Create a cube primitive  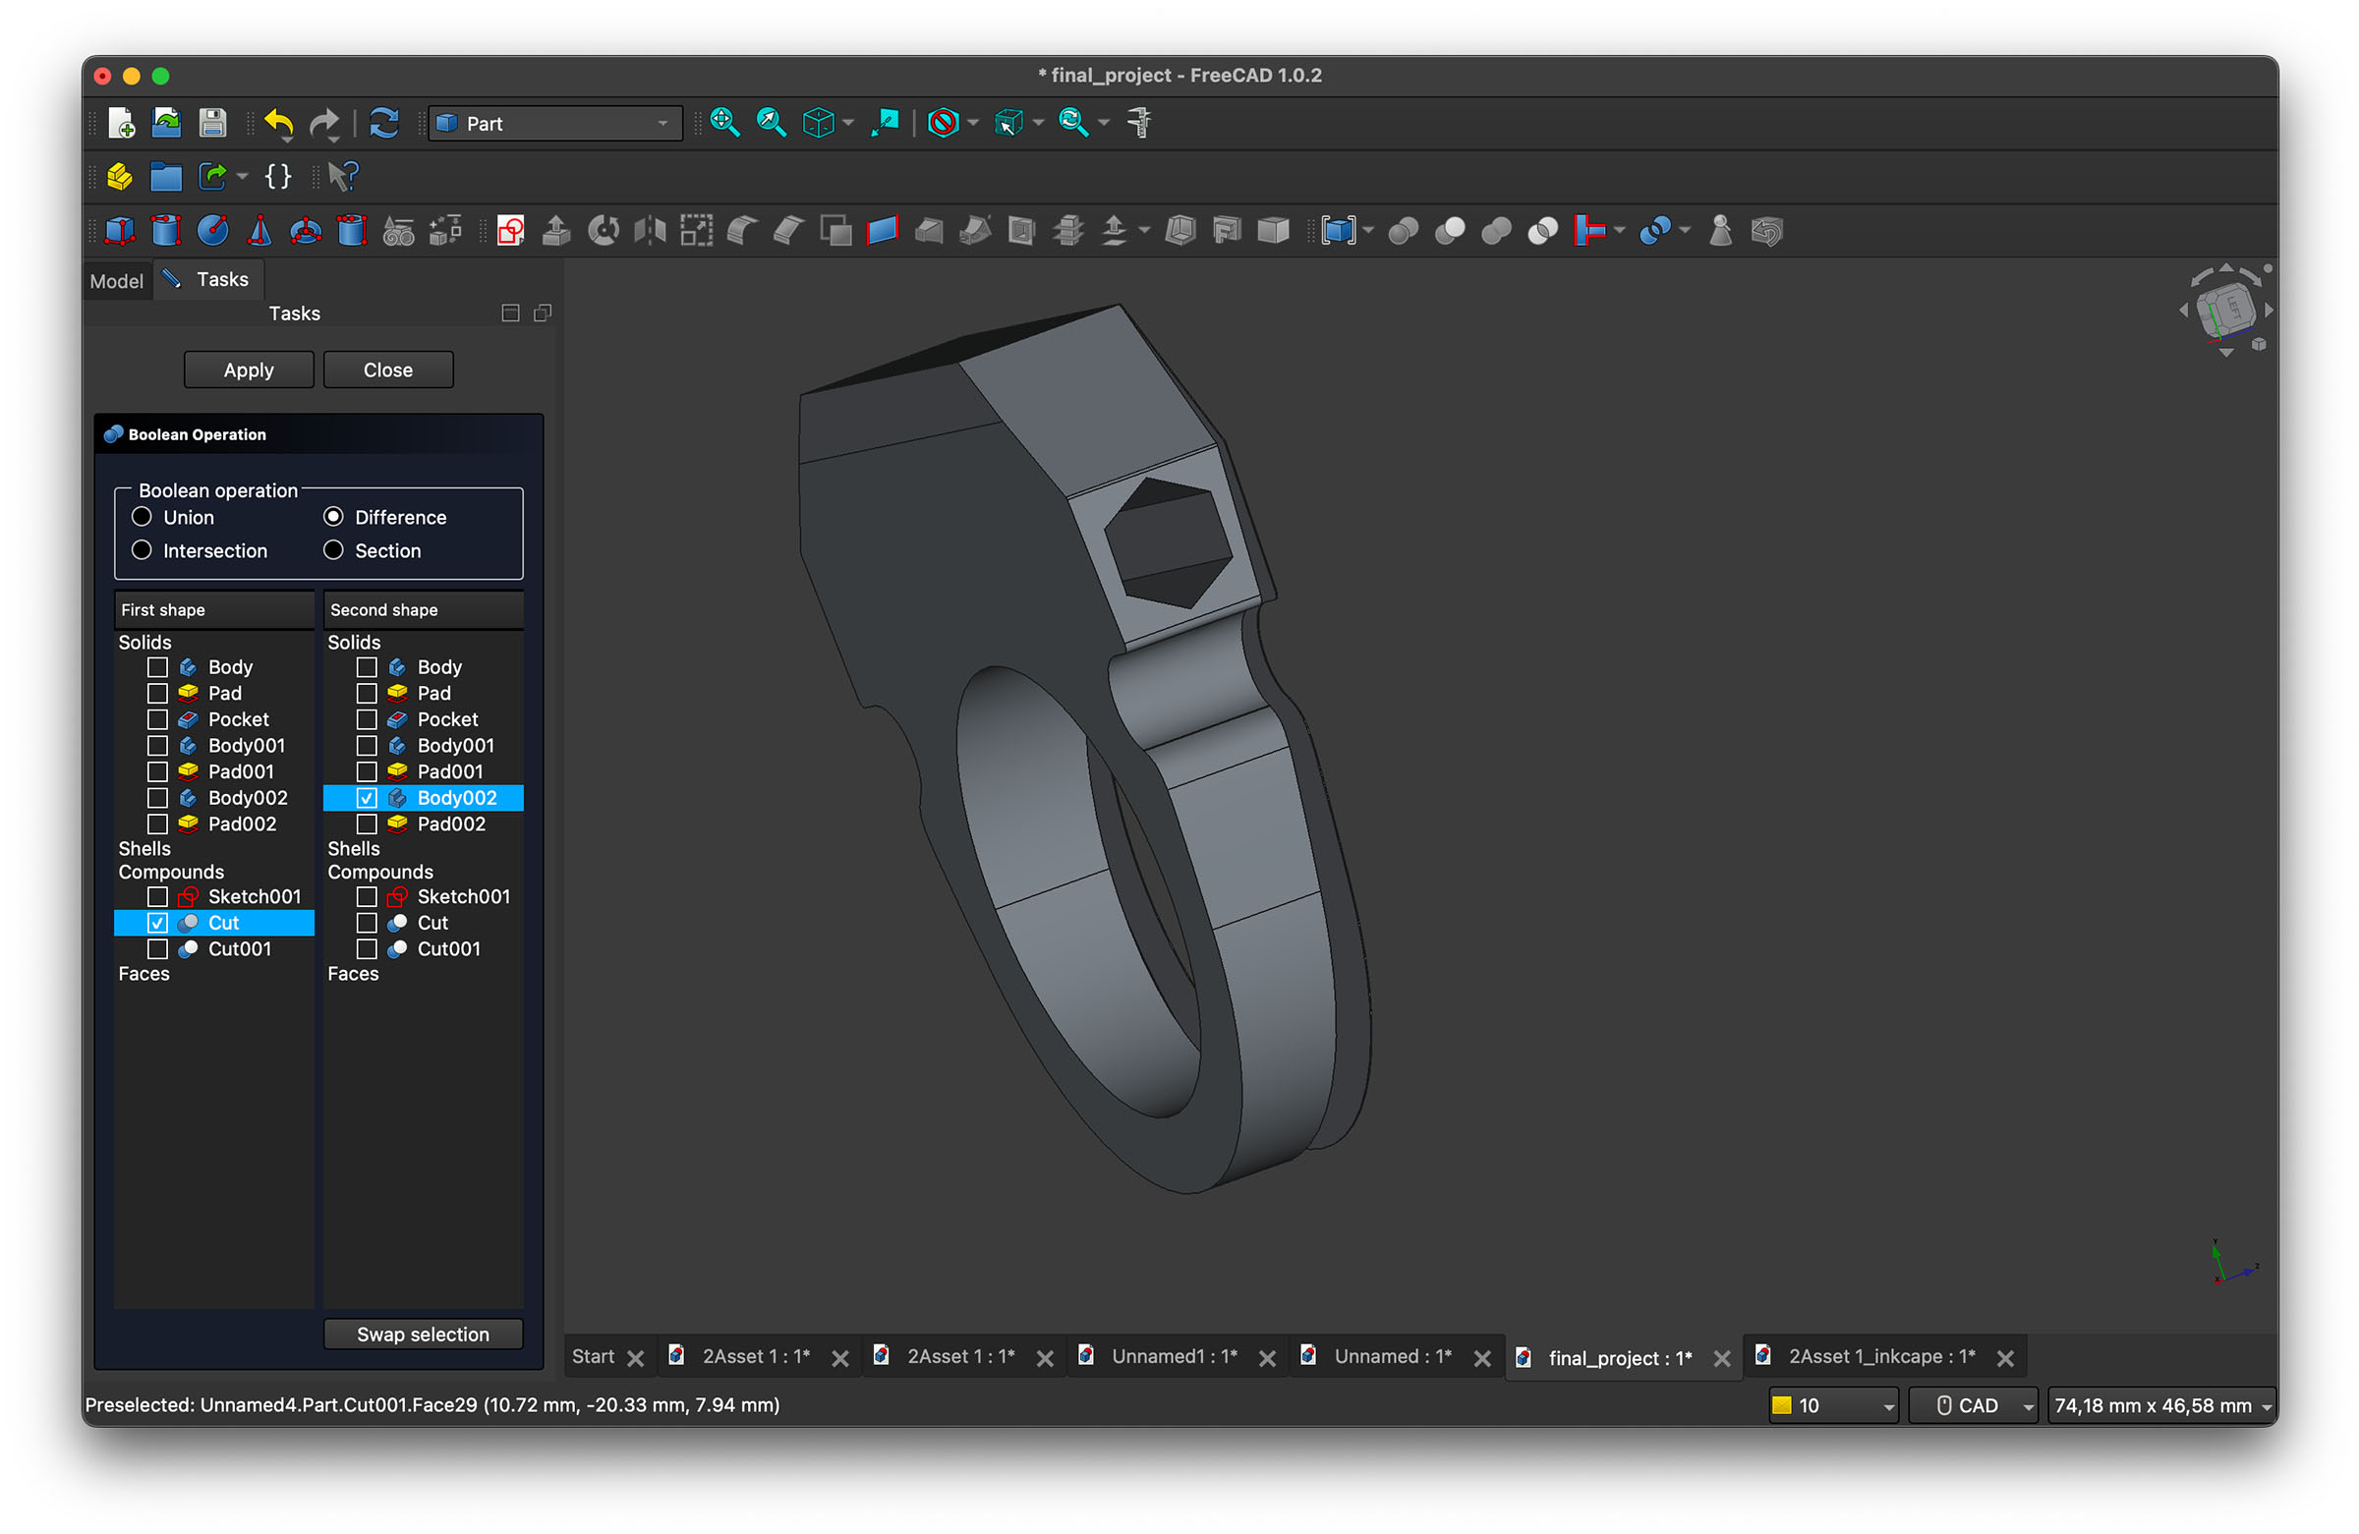tap(119, 231)
